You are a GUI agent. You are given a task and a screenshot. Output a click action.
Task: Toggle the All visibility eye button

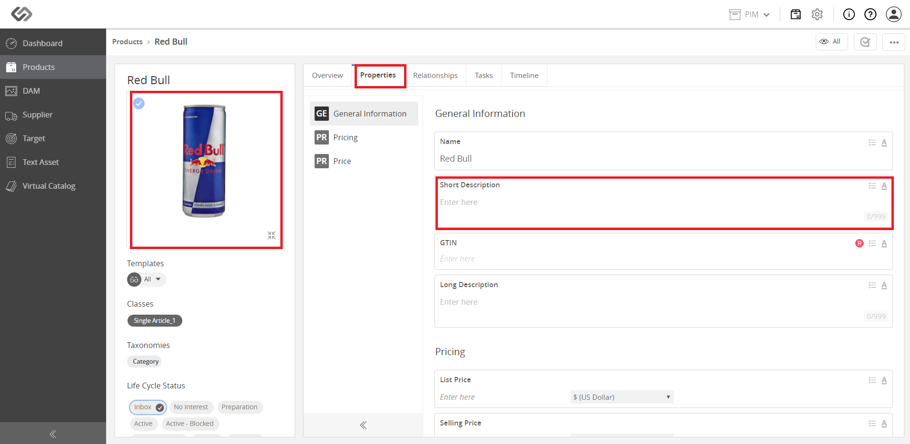pos(831,42)
